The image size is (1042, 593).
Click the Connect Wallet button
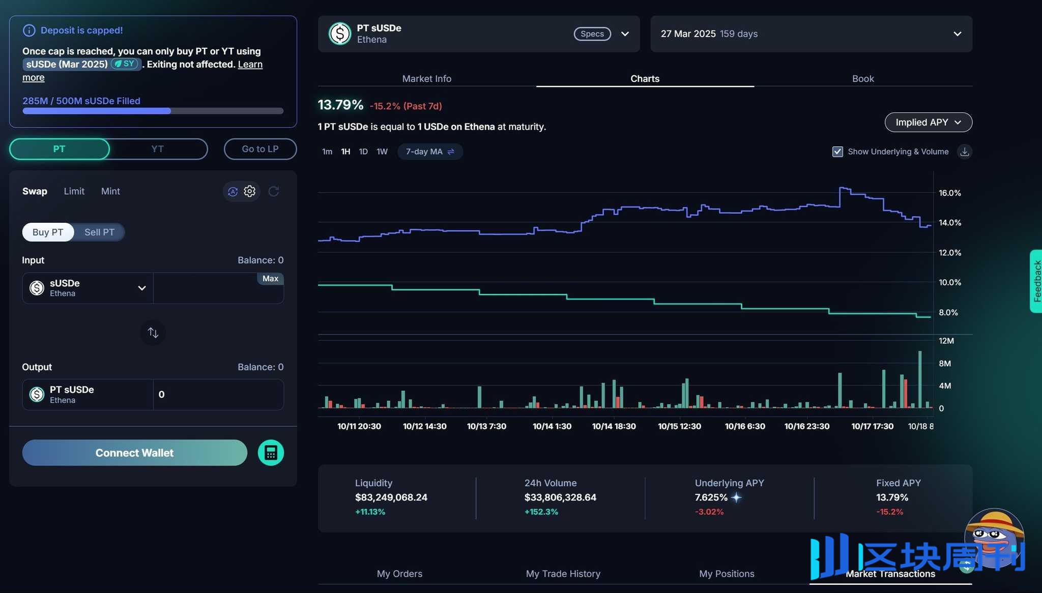click(x=135, y=453)
